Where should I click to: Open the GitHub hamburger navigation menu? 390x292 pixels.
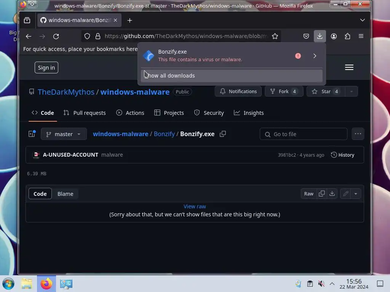point(349,67)
